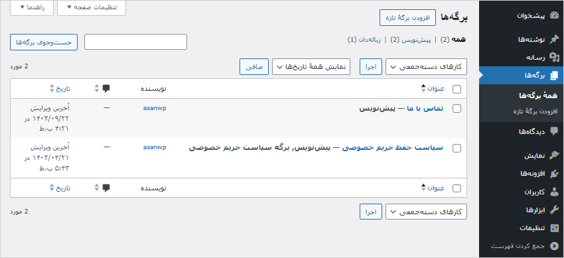Click the Date (تاریخ) column header link
The image size is (564, 258).
(63, 89)
